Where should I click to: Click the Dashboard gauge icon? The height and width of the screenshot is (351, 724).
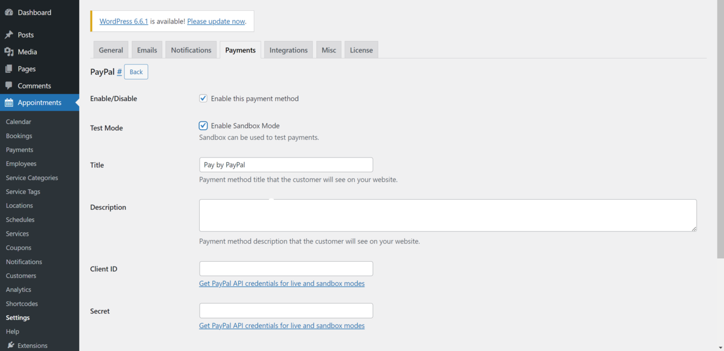coord(9,13)
